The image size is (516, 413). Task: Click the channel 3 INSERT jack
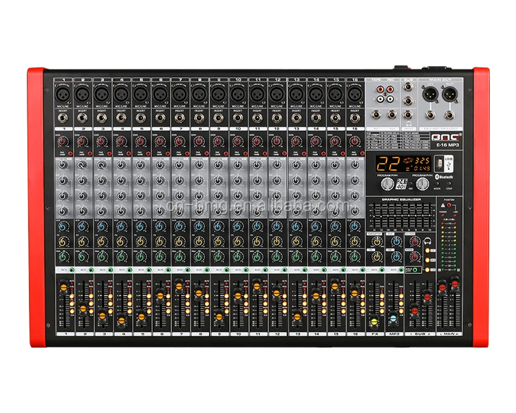click(x=102, y=118)
